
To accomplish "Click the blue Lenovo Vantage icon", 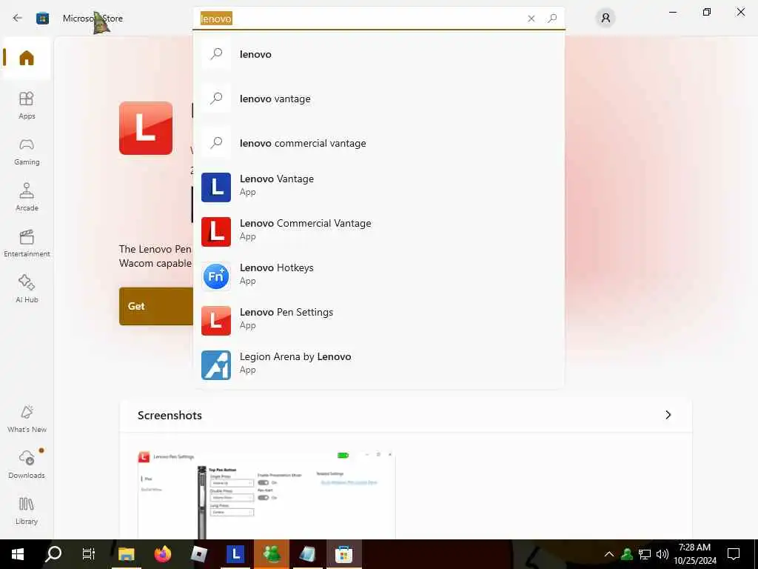I will click(216, 187).
